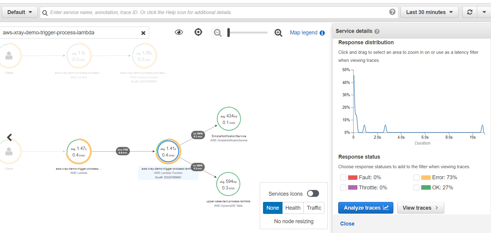Check the Fault: 0% checkbox

coord(343,177)
